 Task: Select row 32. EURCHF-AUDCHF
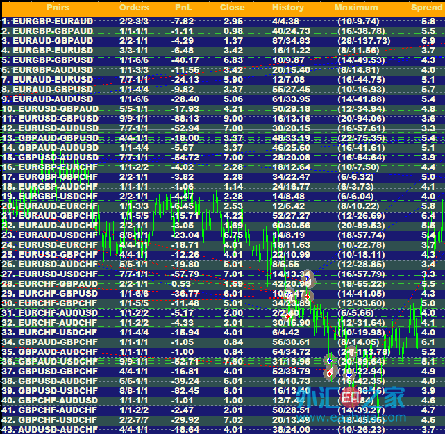pos(224,323)
